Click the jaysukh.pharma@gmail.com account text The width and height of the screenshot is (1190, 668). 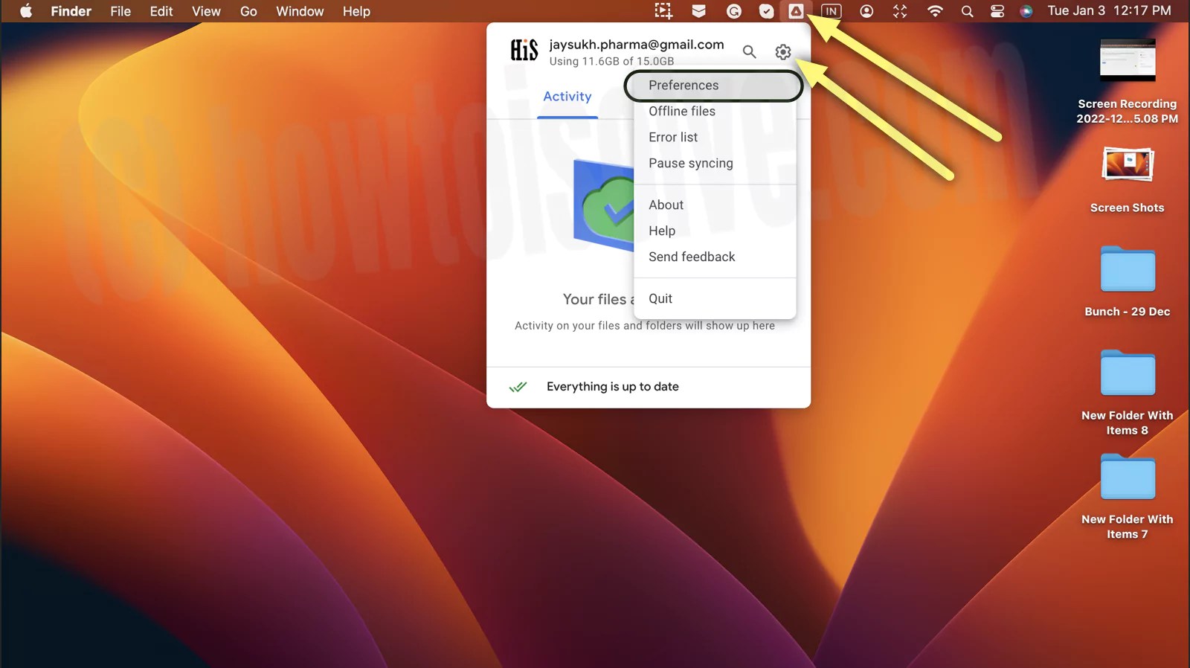[637, 45]
